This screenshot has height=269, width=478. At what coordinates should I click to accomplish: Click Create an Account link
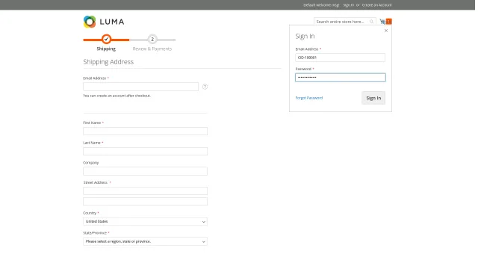(376, 5)
